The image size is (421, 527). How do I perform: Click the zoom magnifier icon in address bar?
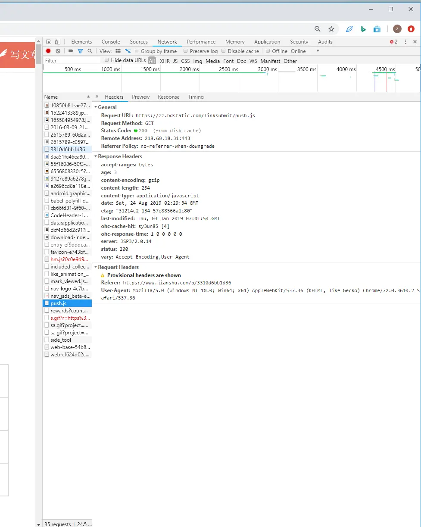click(x=318, y=29)
